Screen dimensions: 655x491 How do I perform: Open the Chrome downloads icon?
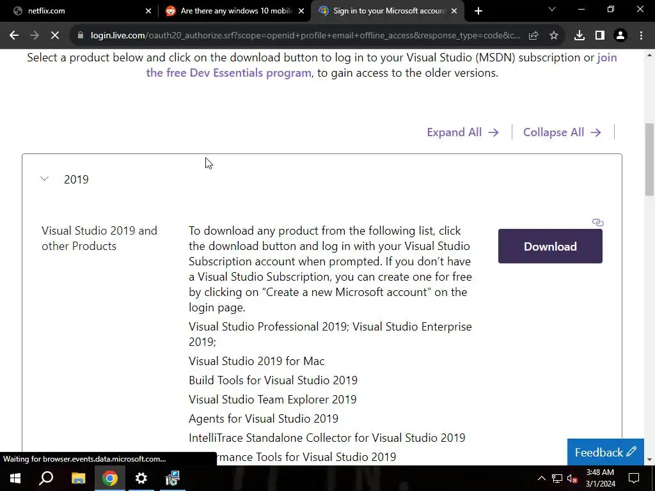580,36
